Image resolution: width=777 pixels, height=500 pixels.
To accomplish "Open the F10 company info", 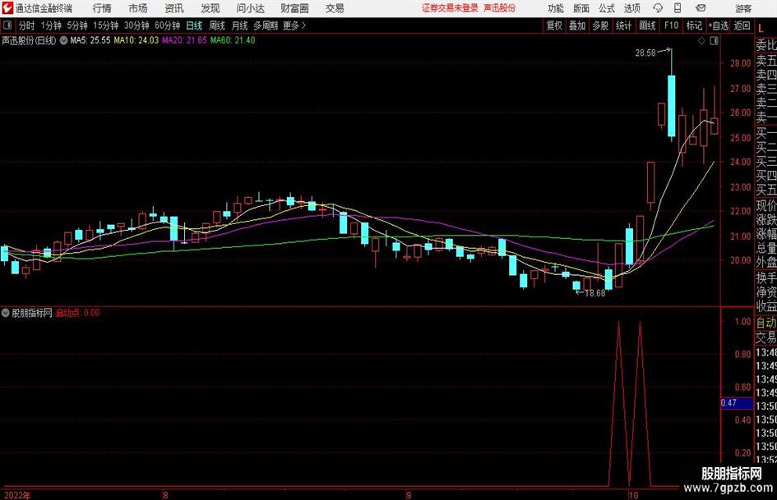I will click(671, 25).
